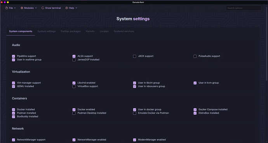Toggle User in docker group checkbox
This screenshot has height=143, width=268.
(134, 110)
